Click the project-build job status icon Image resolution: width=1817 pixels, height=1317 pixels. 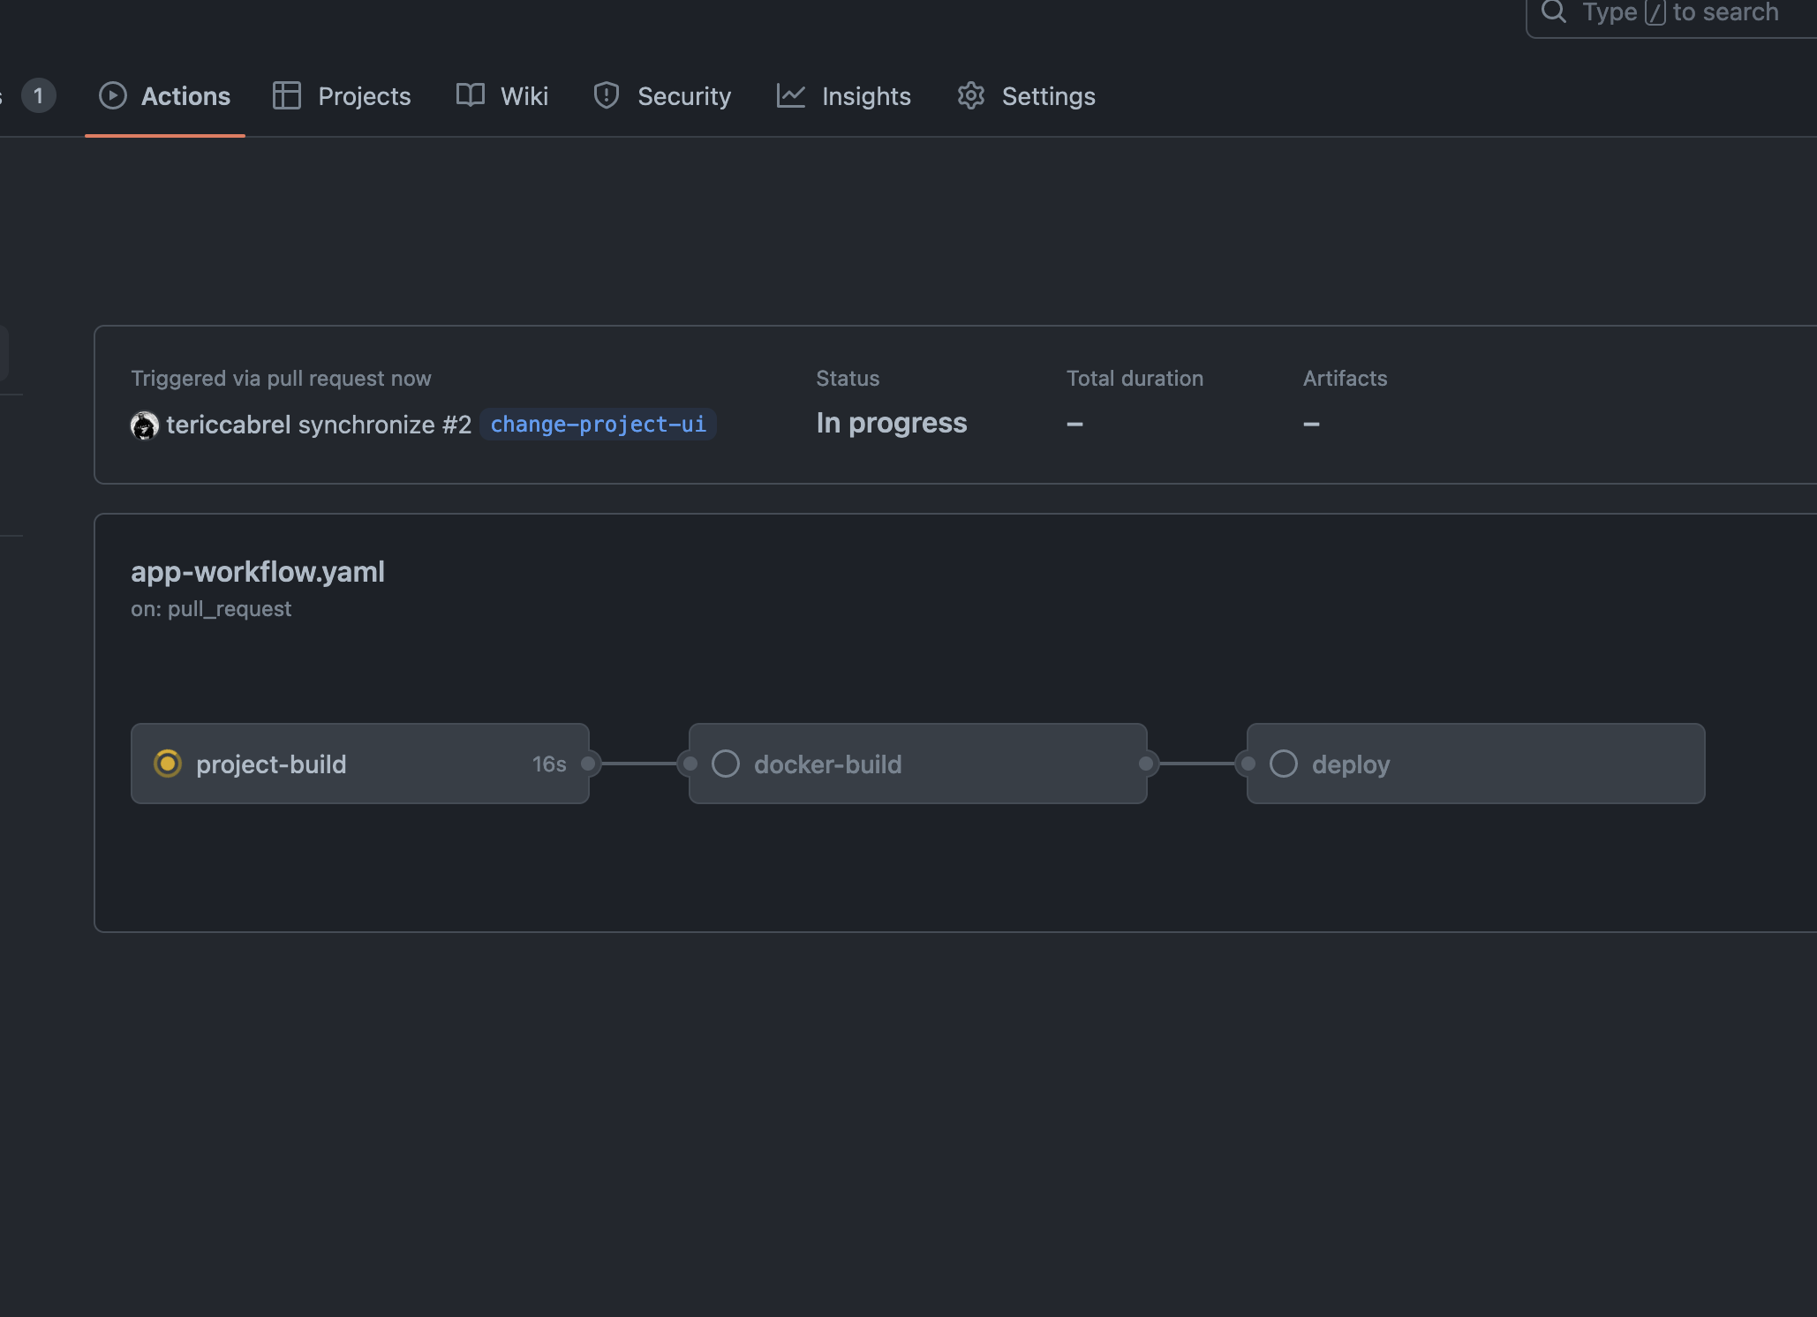pos(167,763)
